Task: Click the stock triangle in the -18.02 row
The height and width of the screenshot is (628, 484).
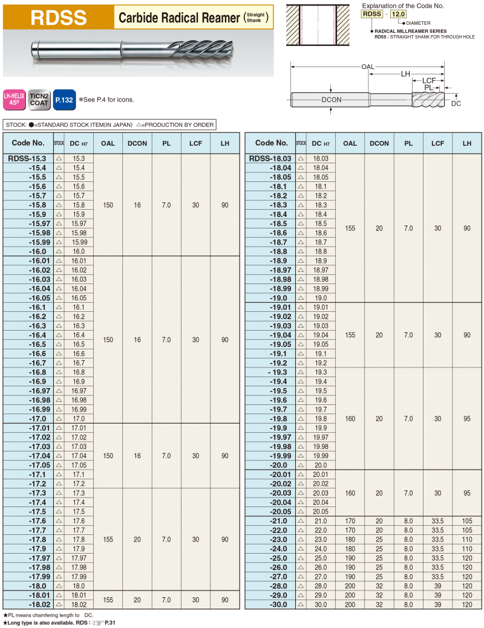Action: coord(59,604)
